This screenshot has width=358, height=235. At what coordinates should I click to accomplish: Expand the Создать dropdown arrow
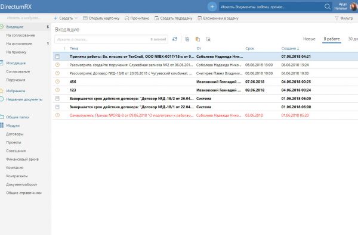point(76,18)
